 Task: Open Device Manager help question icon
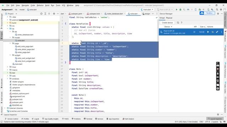tap(182, 23)
